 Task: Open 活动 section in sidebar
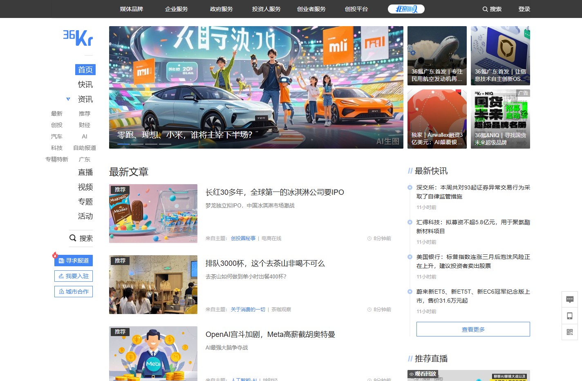coord(85,216)
